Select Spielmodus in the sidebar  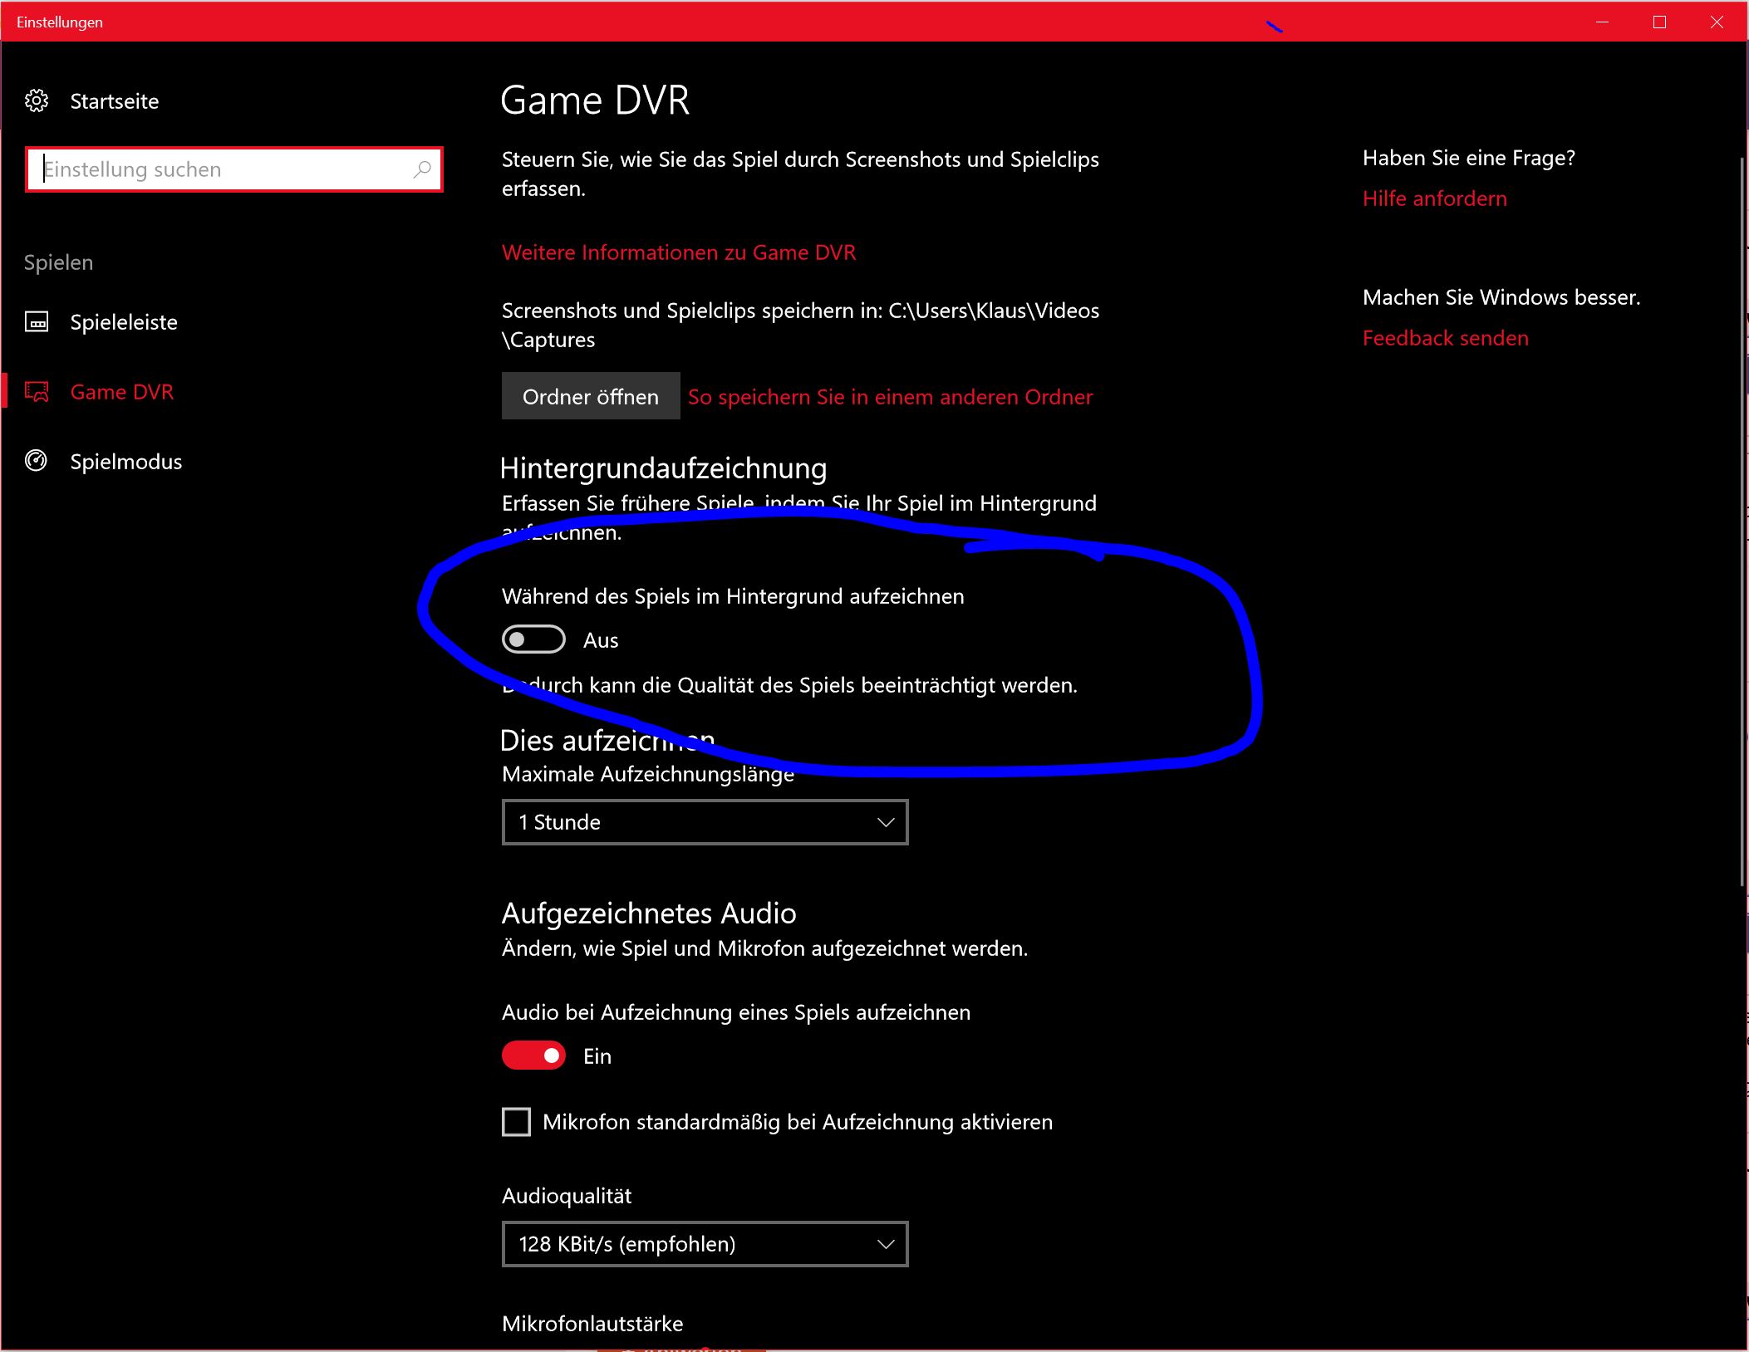tap(126, 462)
